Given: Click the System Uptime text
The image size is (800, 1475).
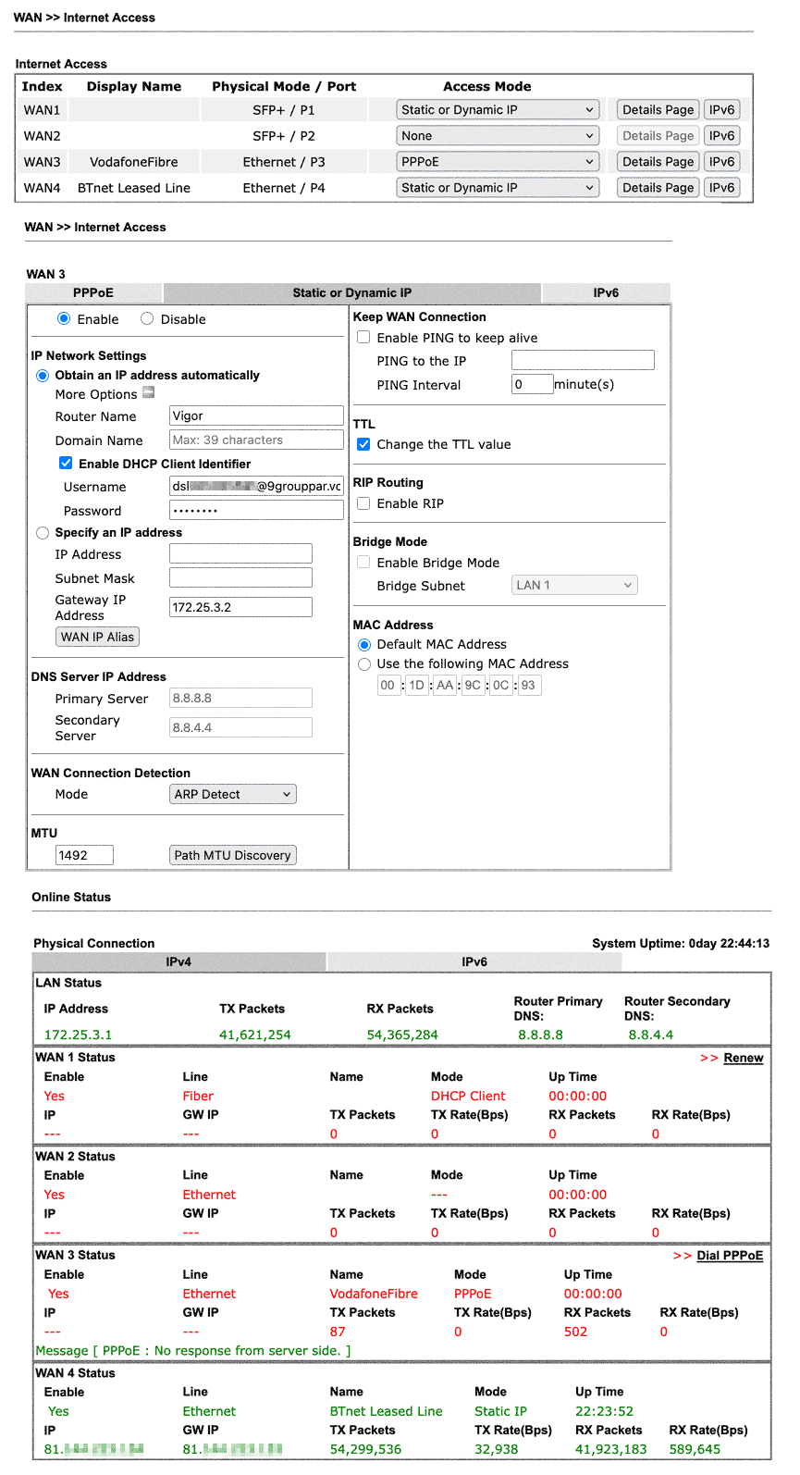Looking at the screenshot, I should (x=681, y=943).
